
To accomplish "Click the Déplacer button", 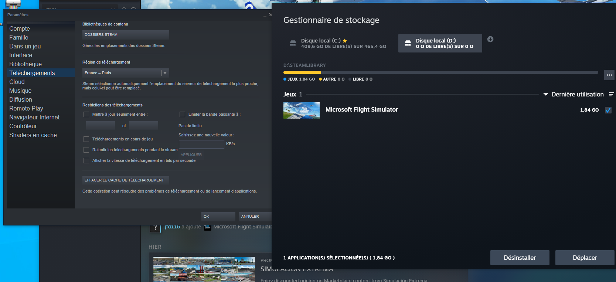I will pos(585,258).
